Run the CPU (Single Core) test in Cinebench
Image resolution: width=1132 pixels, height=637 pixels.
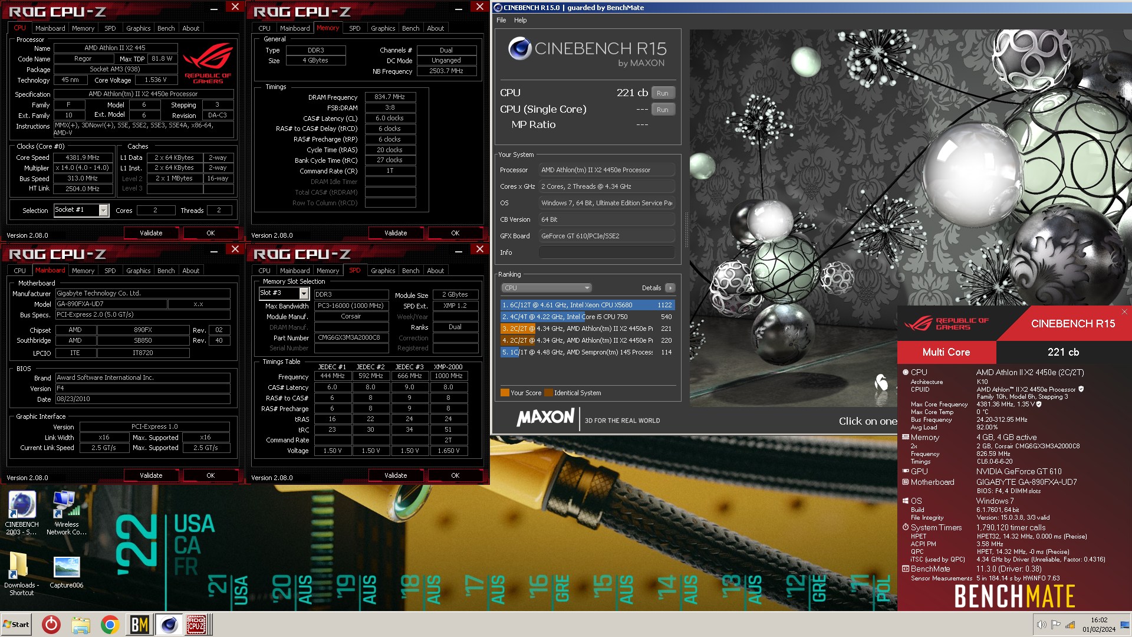(663, 110)
